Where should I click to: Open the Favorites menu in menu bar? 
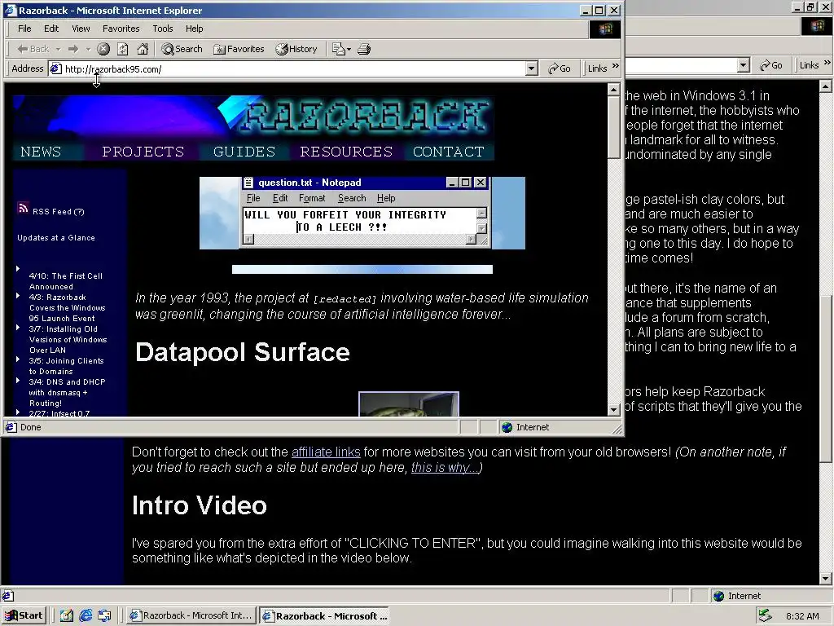click(x=121, y=29)
